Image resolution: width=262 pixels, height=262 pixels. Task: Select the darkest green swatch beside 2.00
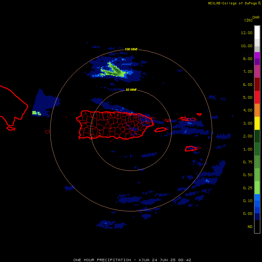coord(257,136)
